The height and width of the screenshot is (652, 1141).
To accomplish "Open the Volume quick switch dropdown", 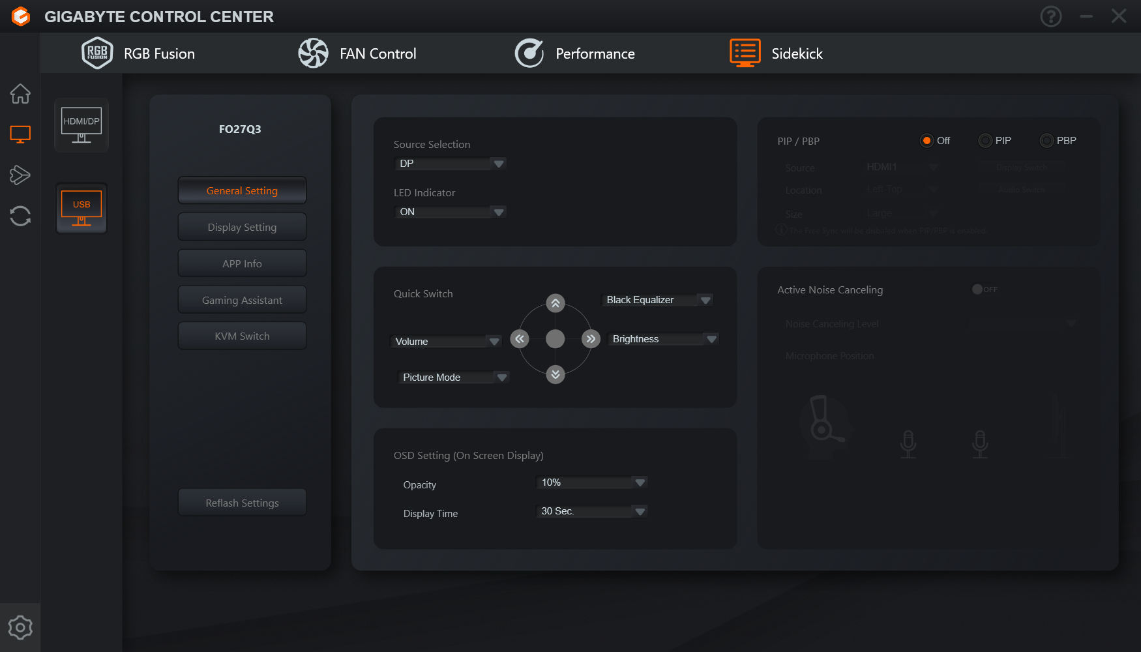I will (x=446, y=342).
